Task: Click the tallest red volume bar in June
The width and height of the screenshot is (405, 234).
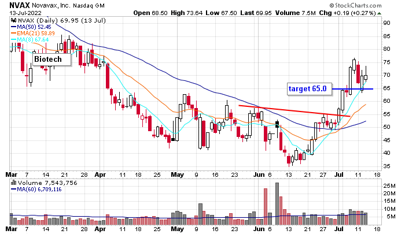Action: pyautogui.click(x=266, y=206)
